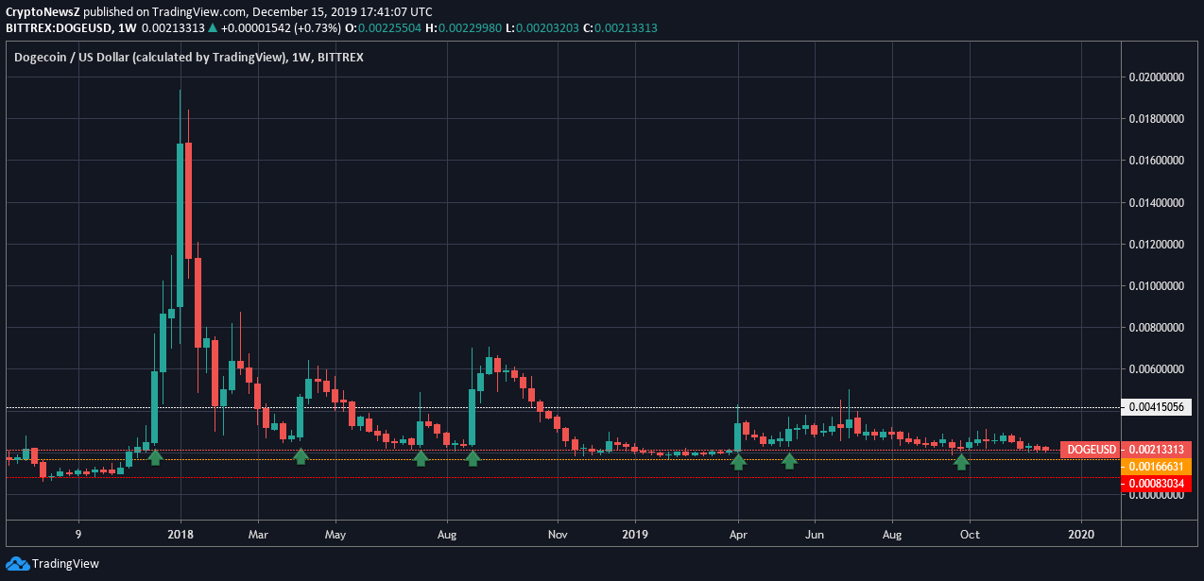
Task: Click the Oct label on time axis
Action: tap(970, 535)
